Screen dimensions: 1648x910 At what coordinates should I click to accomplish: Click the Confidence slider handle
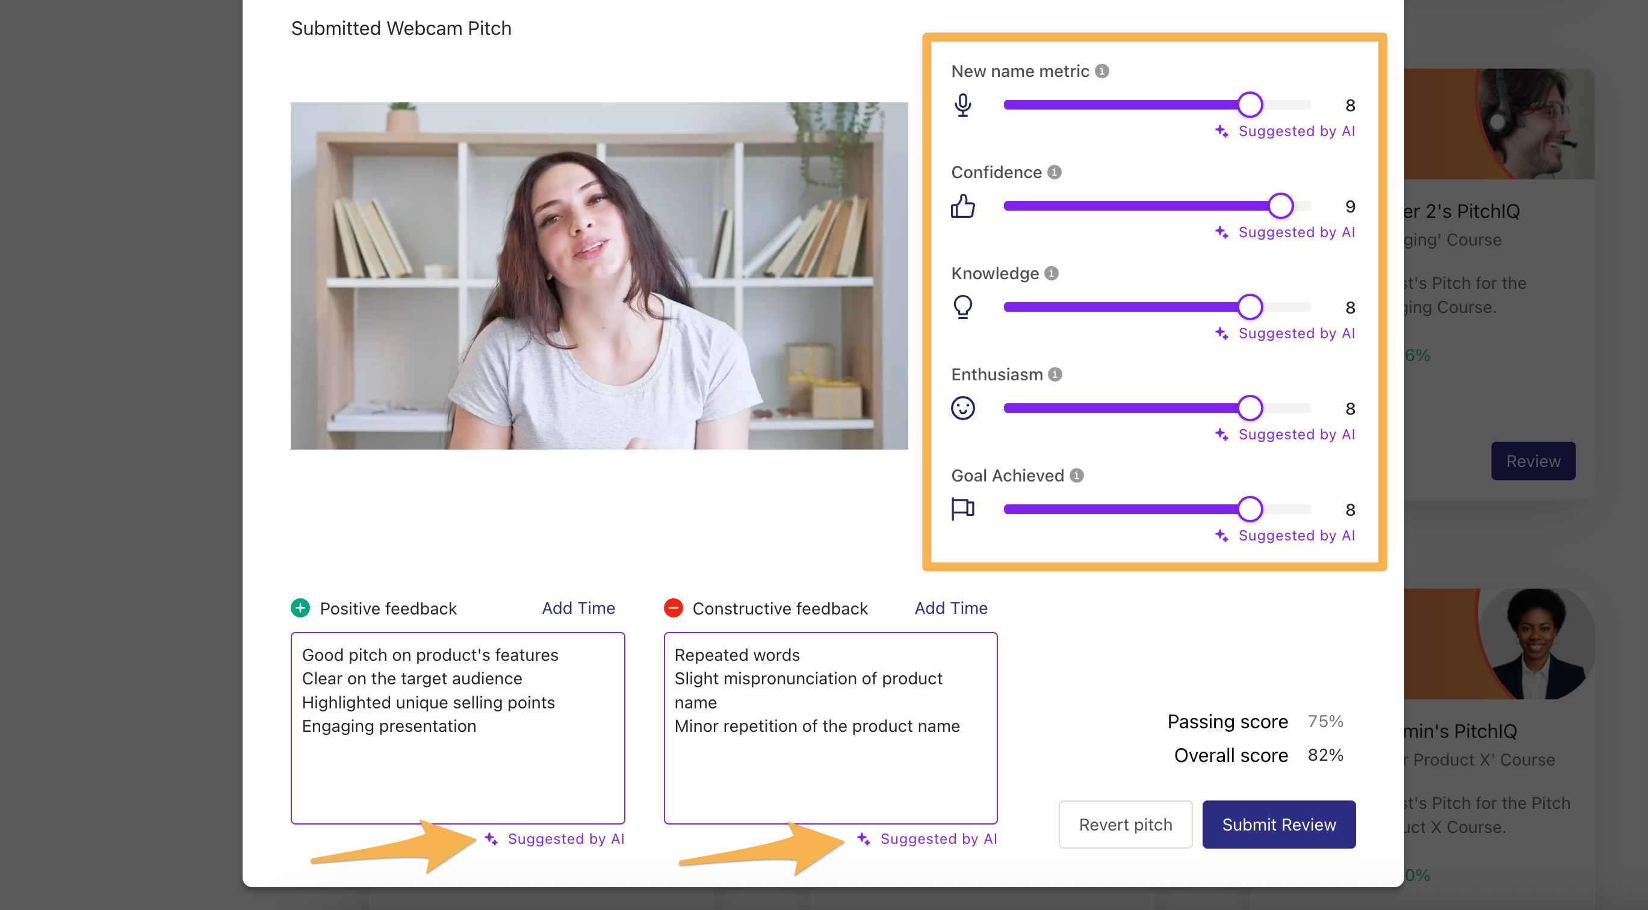coord(1280,206)
